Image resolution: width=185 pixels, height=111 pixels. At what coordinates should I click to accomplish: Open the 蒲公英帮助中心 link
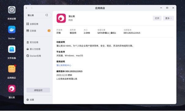click(x=64, y=65)
